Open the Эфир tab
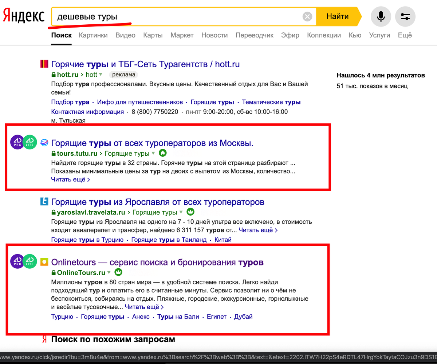The height and width of the screenshot is (364, 437). tap(290, 35)
